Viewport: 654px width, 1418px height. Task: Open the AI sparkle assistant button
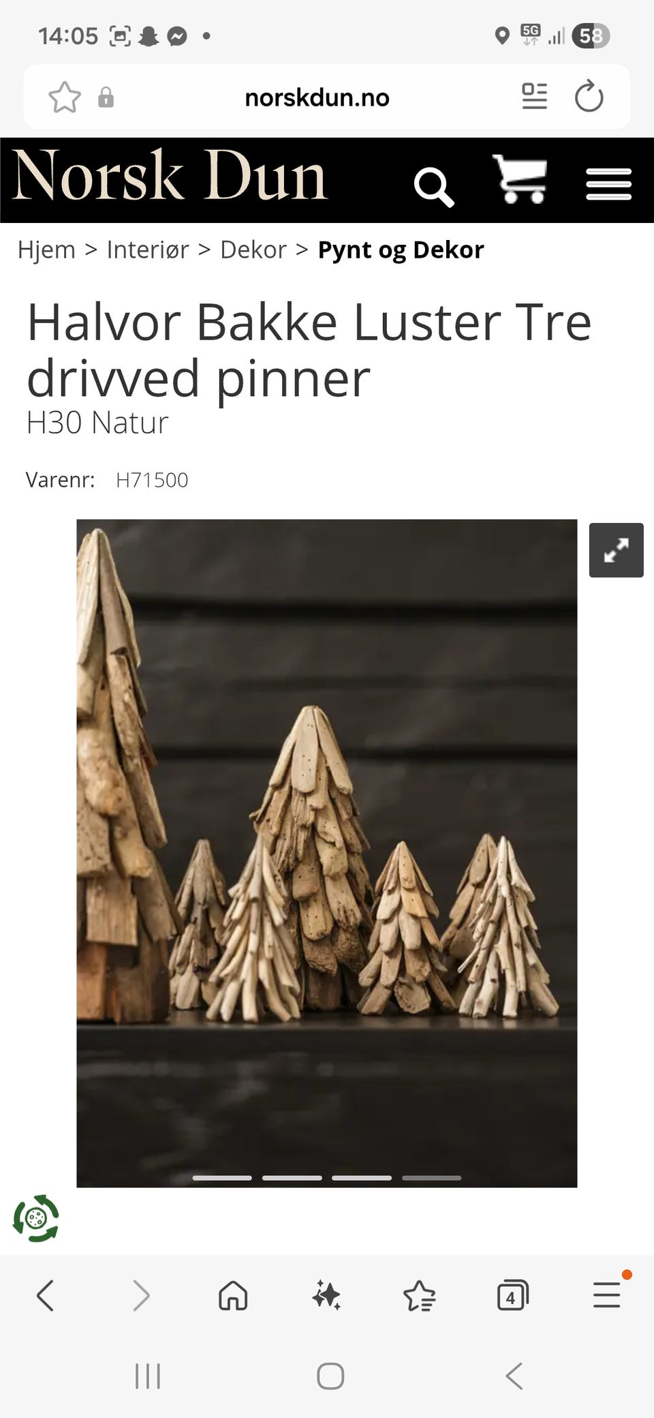tap(326, 1295)
